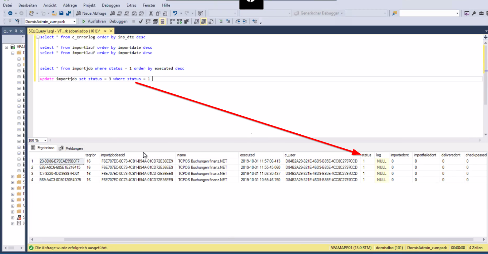Run the query with Ausführen
This screenshot has width=488, height=254.
[x=94, y=22]
